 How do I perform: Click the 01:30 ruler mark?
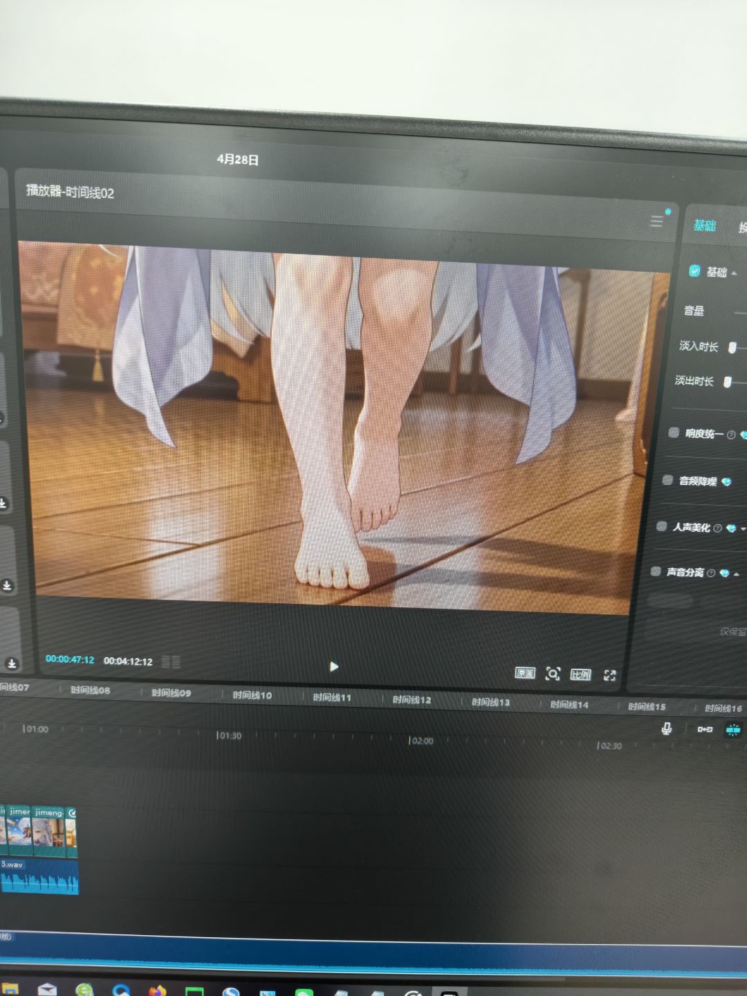tap(228, 735)
